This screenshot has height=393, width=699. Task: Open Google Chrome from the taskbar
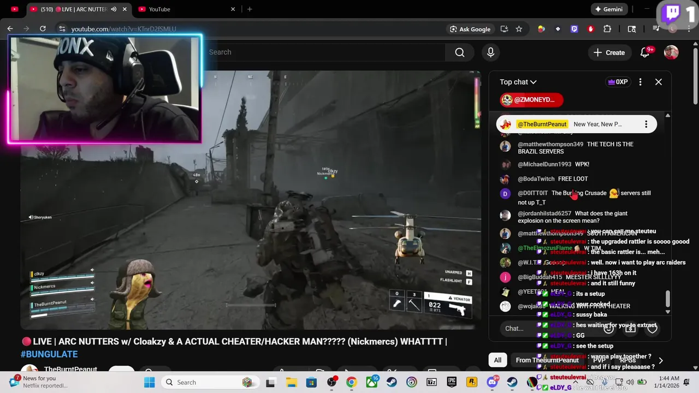click(x=351, y=382)
